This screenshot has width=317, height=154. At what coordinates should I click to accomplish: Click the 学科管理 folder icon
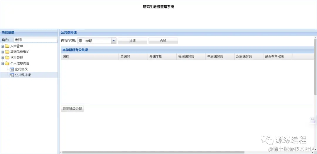click(7, 58)
